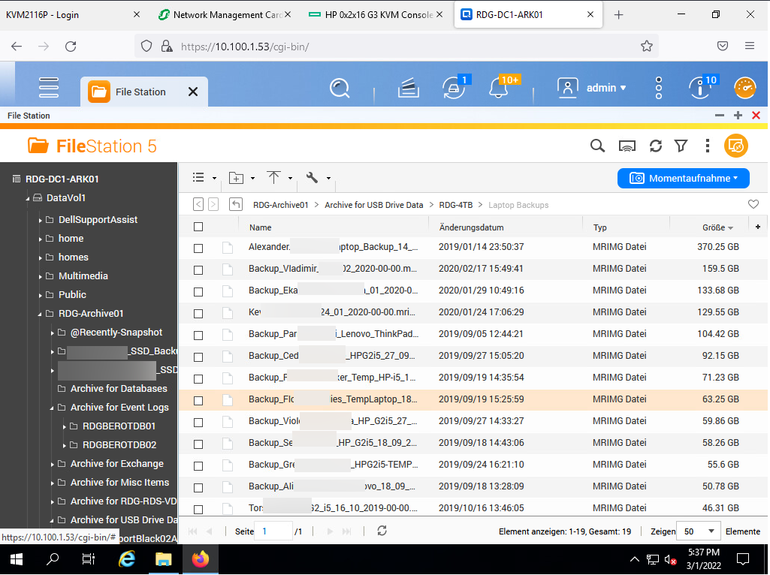Navigate to RDG-4TB in breadcrumb path
Viewport: 770px width, 575px height.
pyautogui.click(x=456, y=204)
